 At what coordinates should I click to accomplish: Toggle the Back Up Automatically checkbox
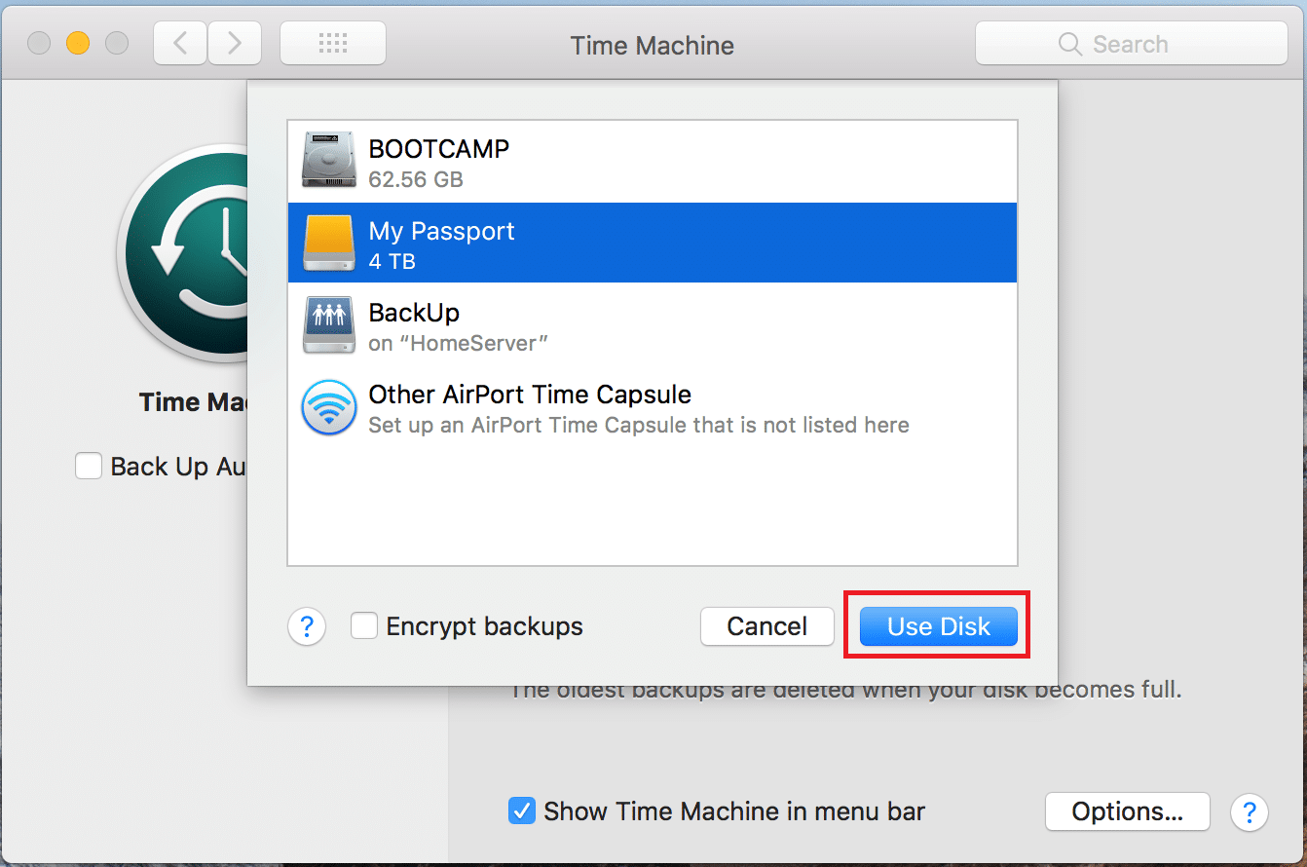click(x=89, y=467)
